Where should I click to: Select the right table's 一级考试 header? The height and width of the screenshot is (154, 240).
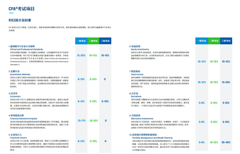tap(202, 41)
